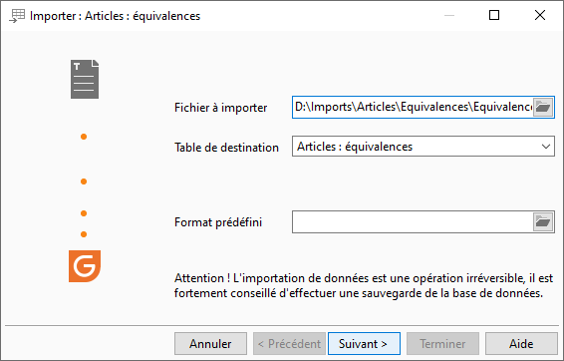564x361 pixels.
Task: Close the Importer dialog window
Action: tap(540, 15)
